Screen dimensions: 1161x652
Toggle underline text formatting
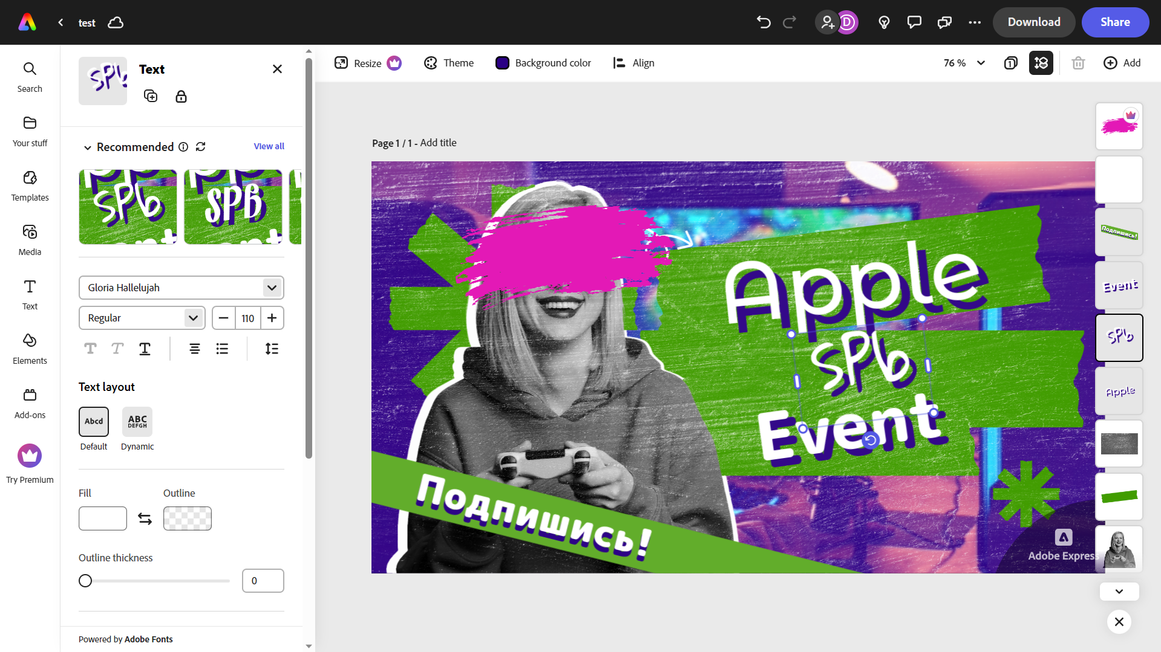145,349
